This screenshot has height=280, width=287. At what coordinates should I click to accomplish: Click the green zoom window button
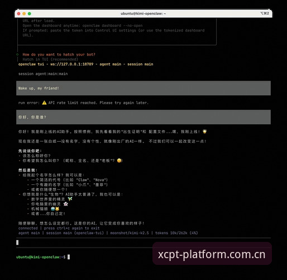30,13
